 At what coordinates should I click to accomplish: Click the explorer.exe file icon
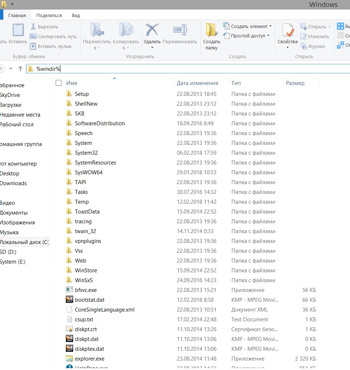(x=69, y=358)
